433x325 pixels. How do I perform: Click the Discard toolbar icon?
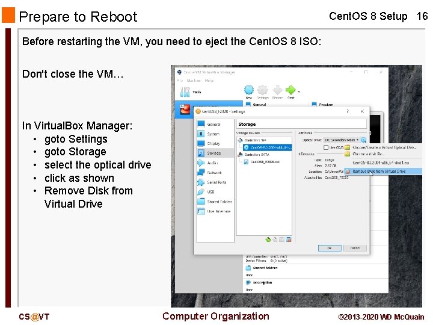point(277,90)
